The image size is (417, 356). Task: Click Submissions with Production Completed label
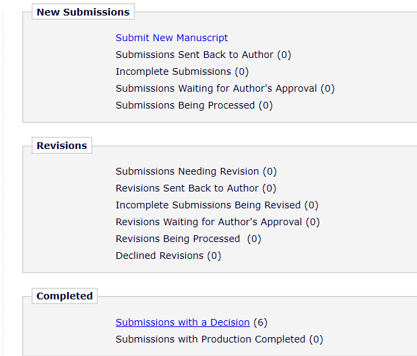(x=210, y=339)
